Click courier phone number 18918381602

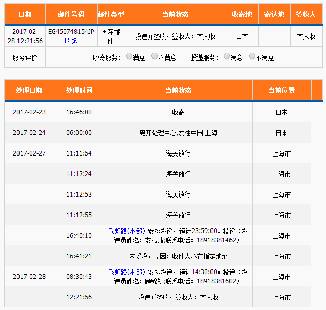(217, 281)
